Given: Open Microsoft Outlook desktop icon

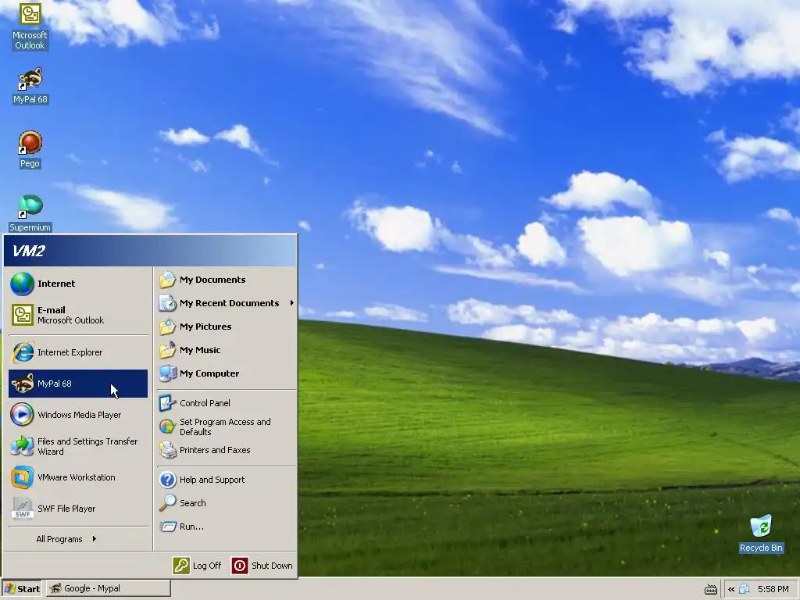Looking at the screenshot, I should tap(30, 27).
